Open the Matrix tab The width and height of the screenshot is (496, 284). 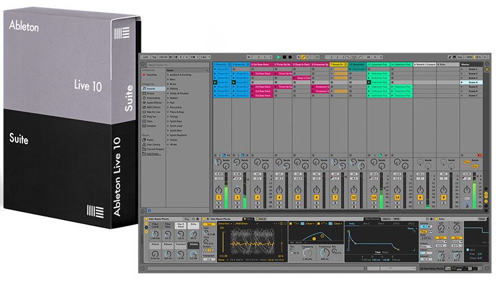point(386,218)
